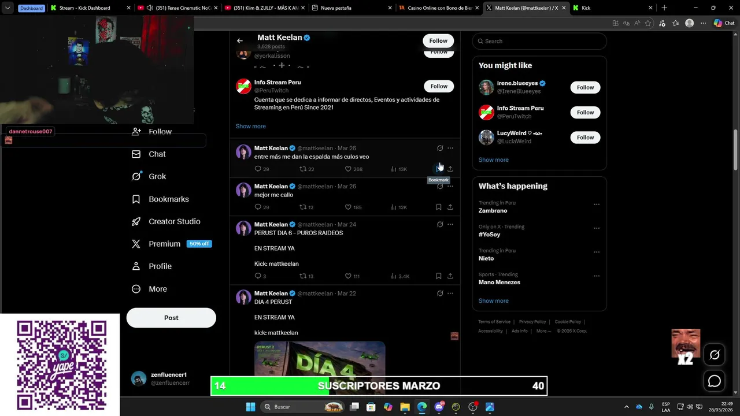The width and height of the screenshot is (740, 416).
Task: Open a new browser tab
Action: [x=664, y=8]
